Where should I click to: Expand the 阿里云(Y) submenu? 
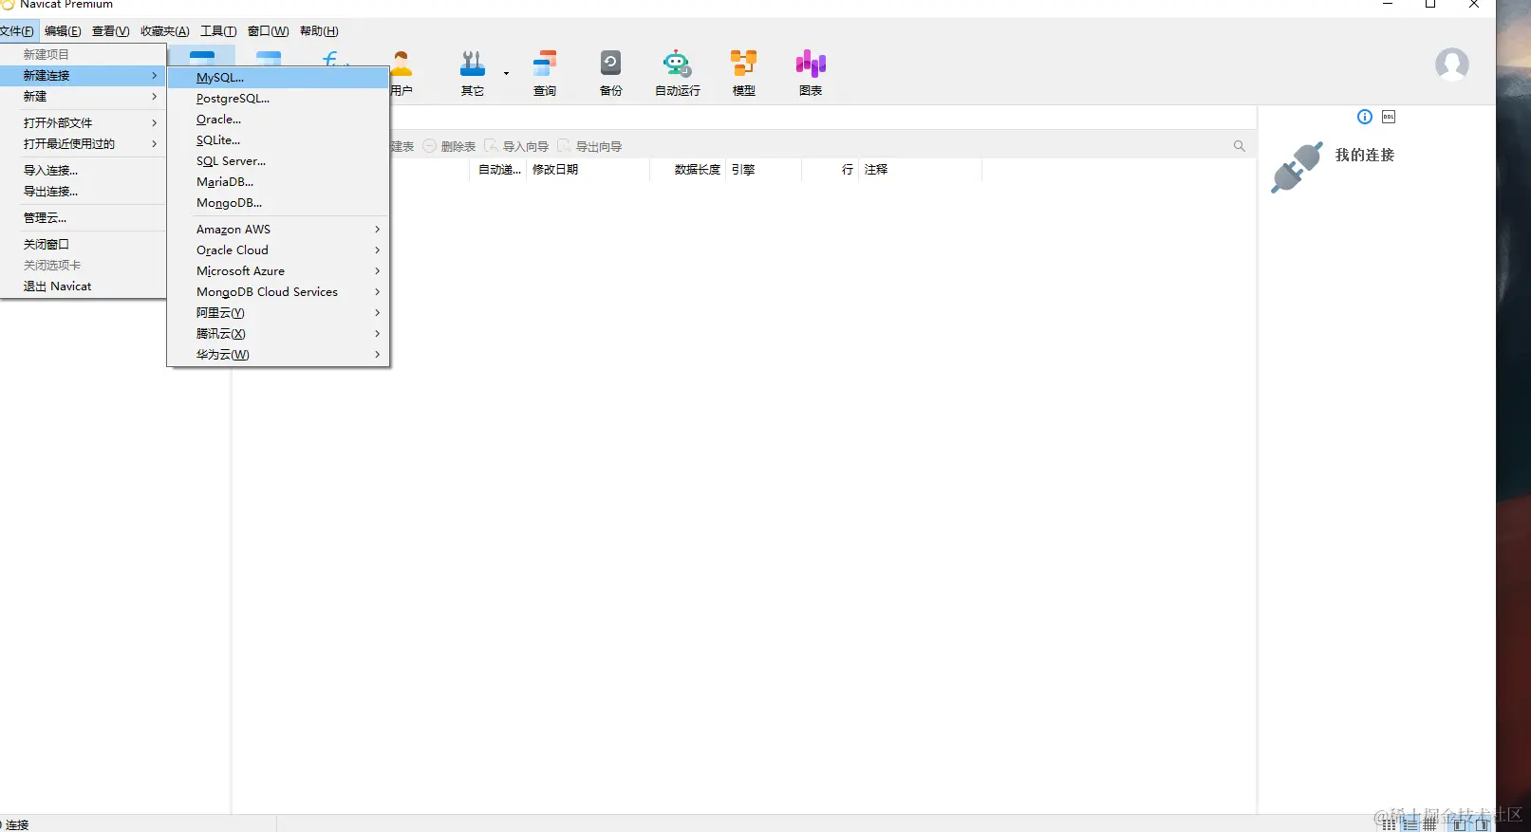278,313
